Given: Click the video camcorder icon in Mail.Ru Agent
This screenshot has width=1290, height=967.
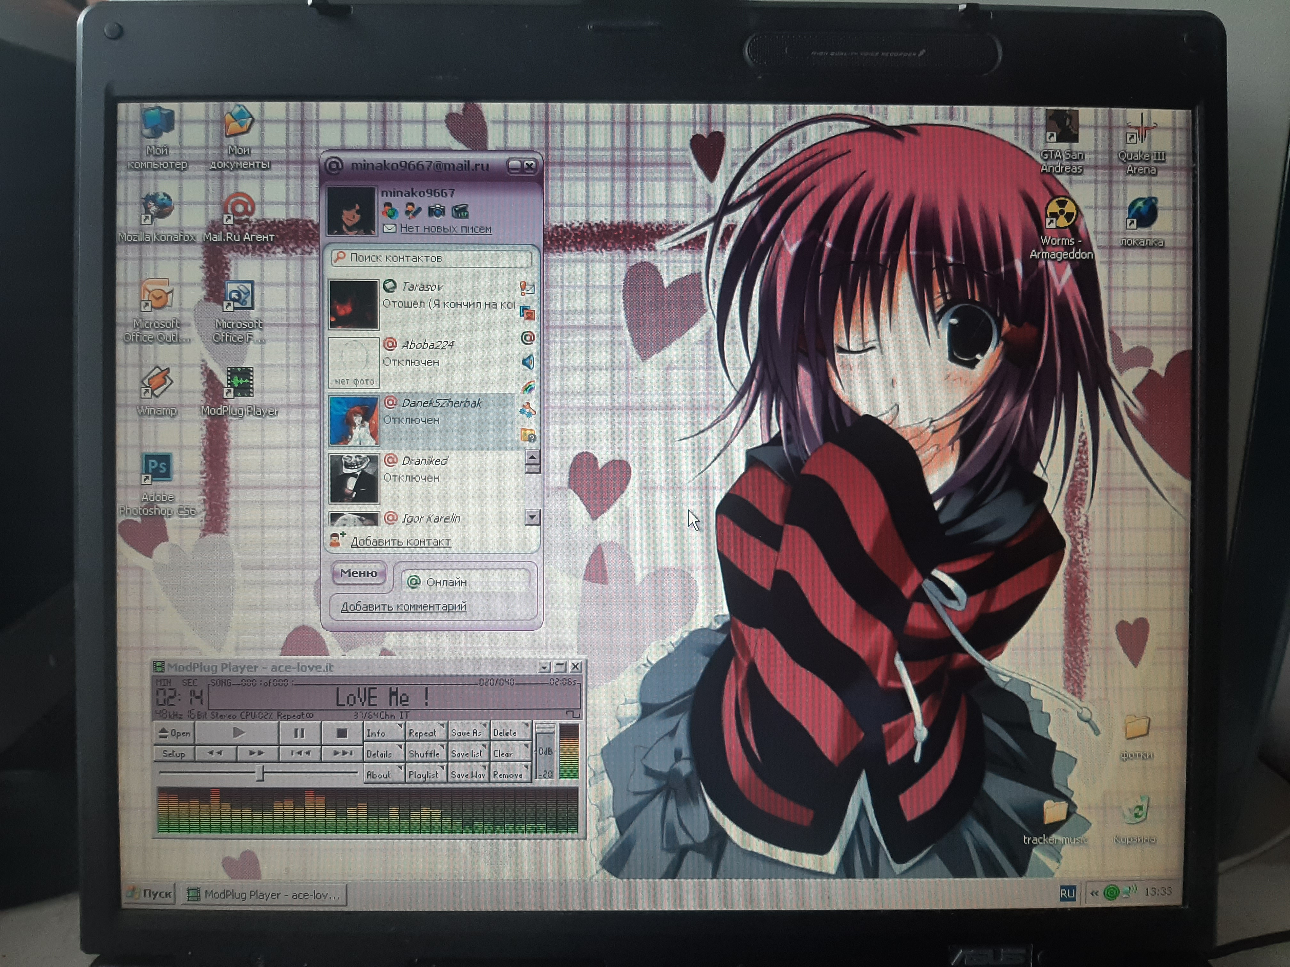Looking at the screenshot, I should pos(460,211).
